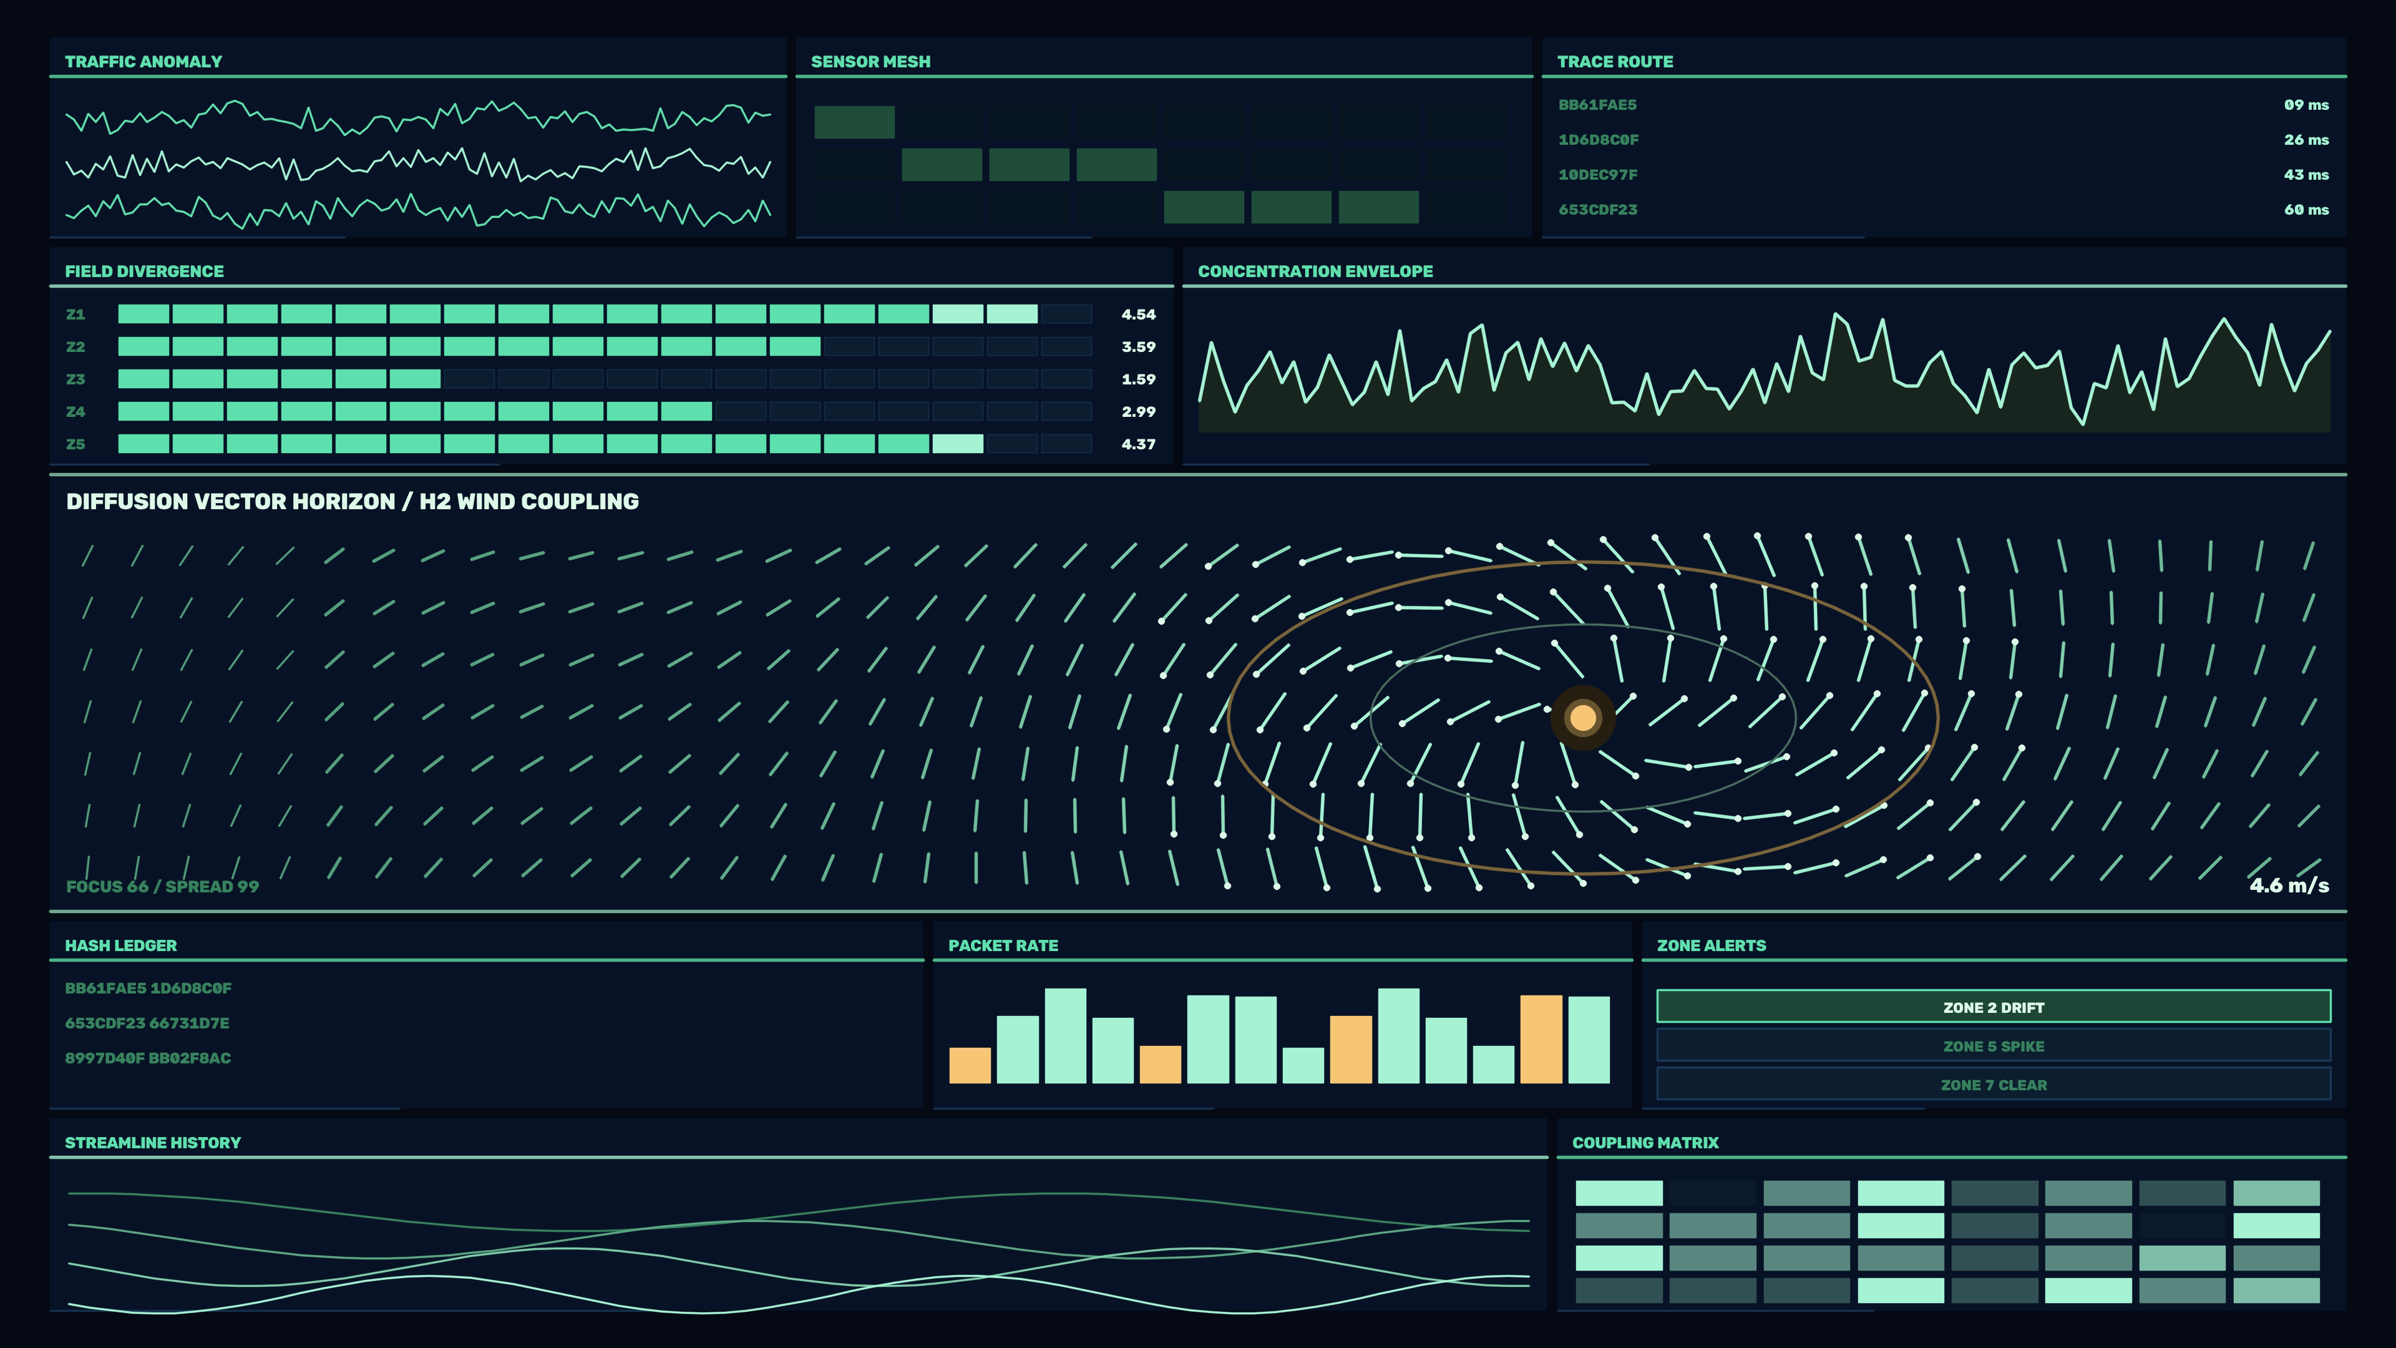This screenshot has width=2396, height=1348.
Task: Click the DIFFUSION VECTOR HORIZON heading
Action: click(353, 501)
